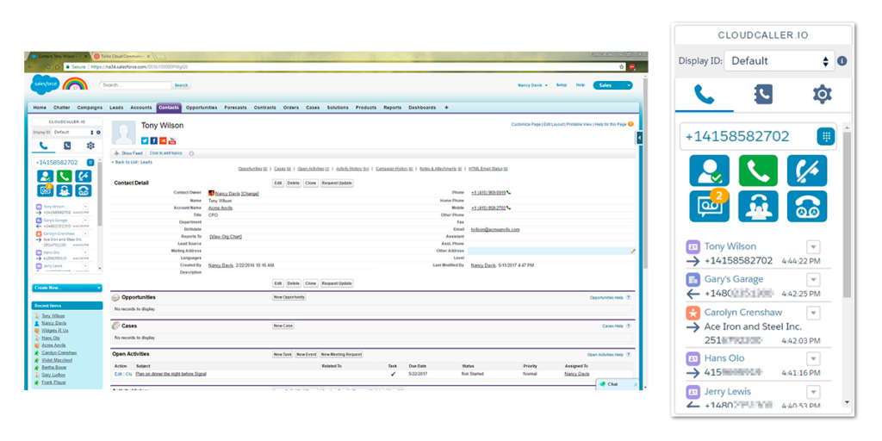Click the green call button in enlarged CloudCaller panel
The width and height of the screenshot is (882, 441).
point(758,171)
